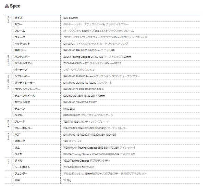Select the クロモリ ロストワックスフォーククラウン value
Image resolution: width=208 pixels, height=191 pixels.
point(105,37)
